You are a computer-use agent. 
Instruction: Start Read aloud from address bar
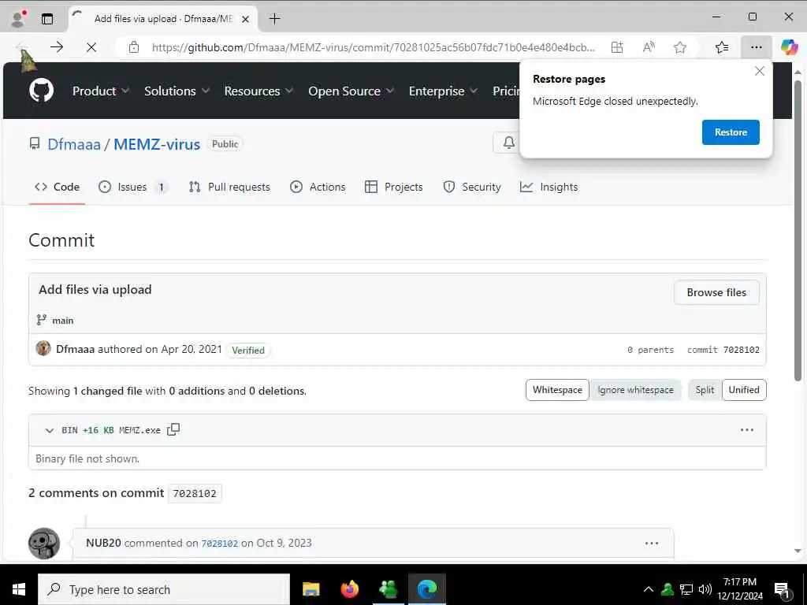click(649, 47)
